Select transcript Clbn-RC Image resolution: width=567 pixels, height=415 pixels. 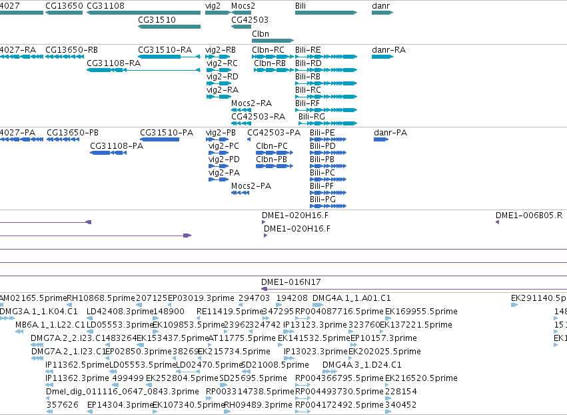(x=273, y=57)
